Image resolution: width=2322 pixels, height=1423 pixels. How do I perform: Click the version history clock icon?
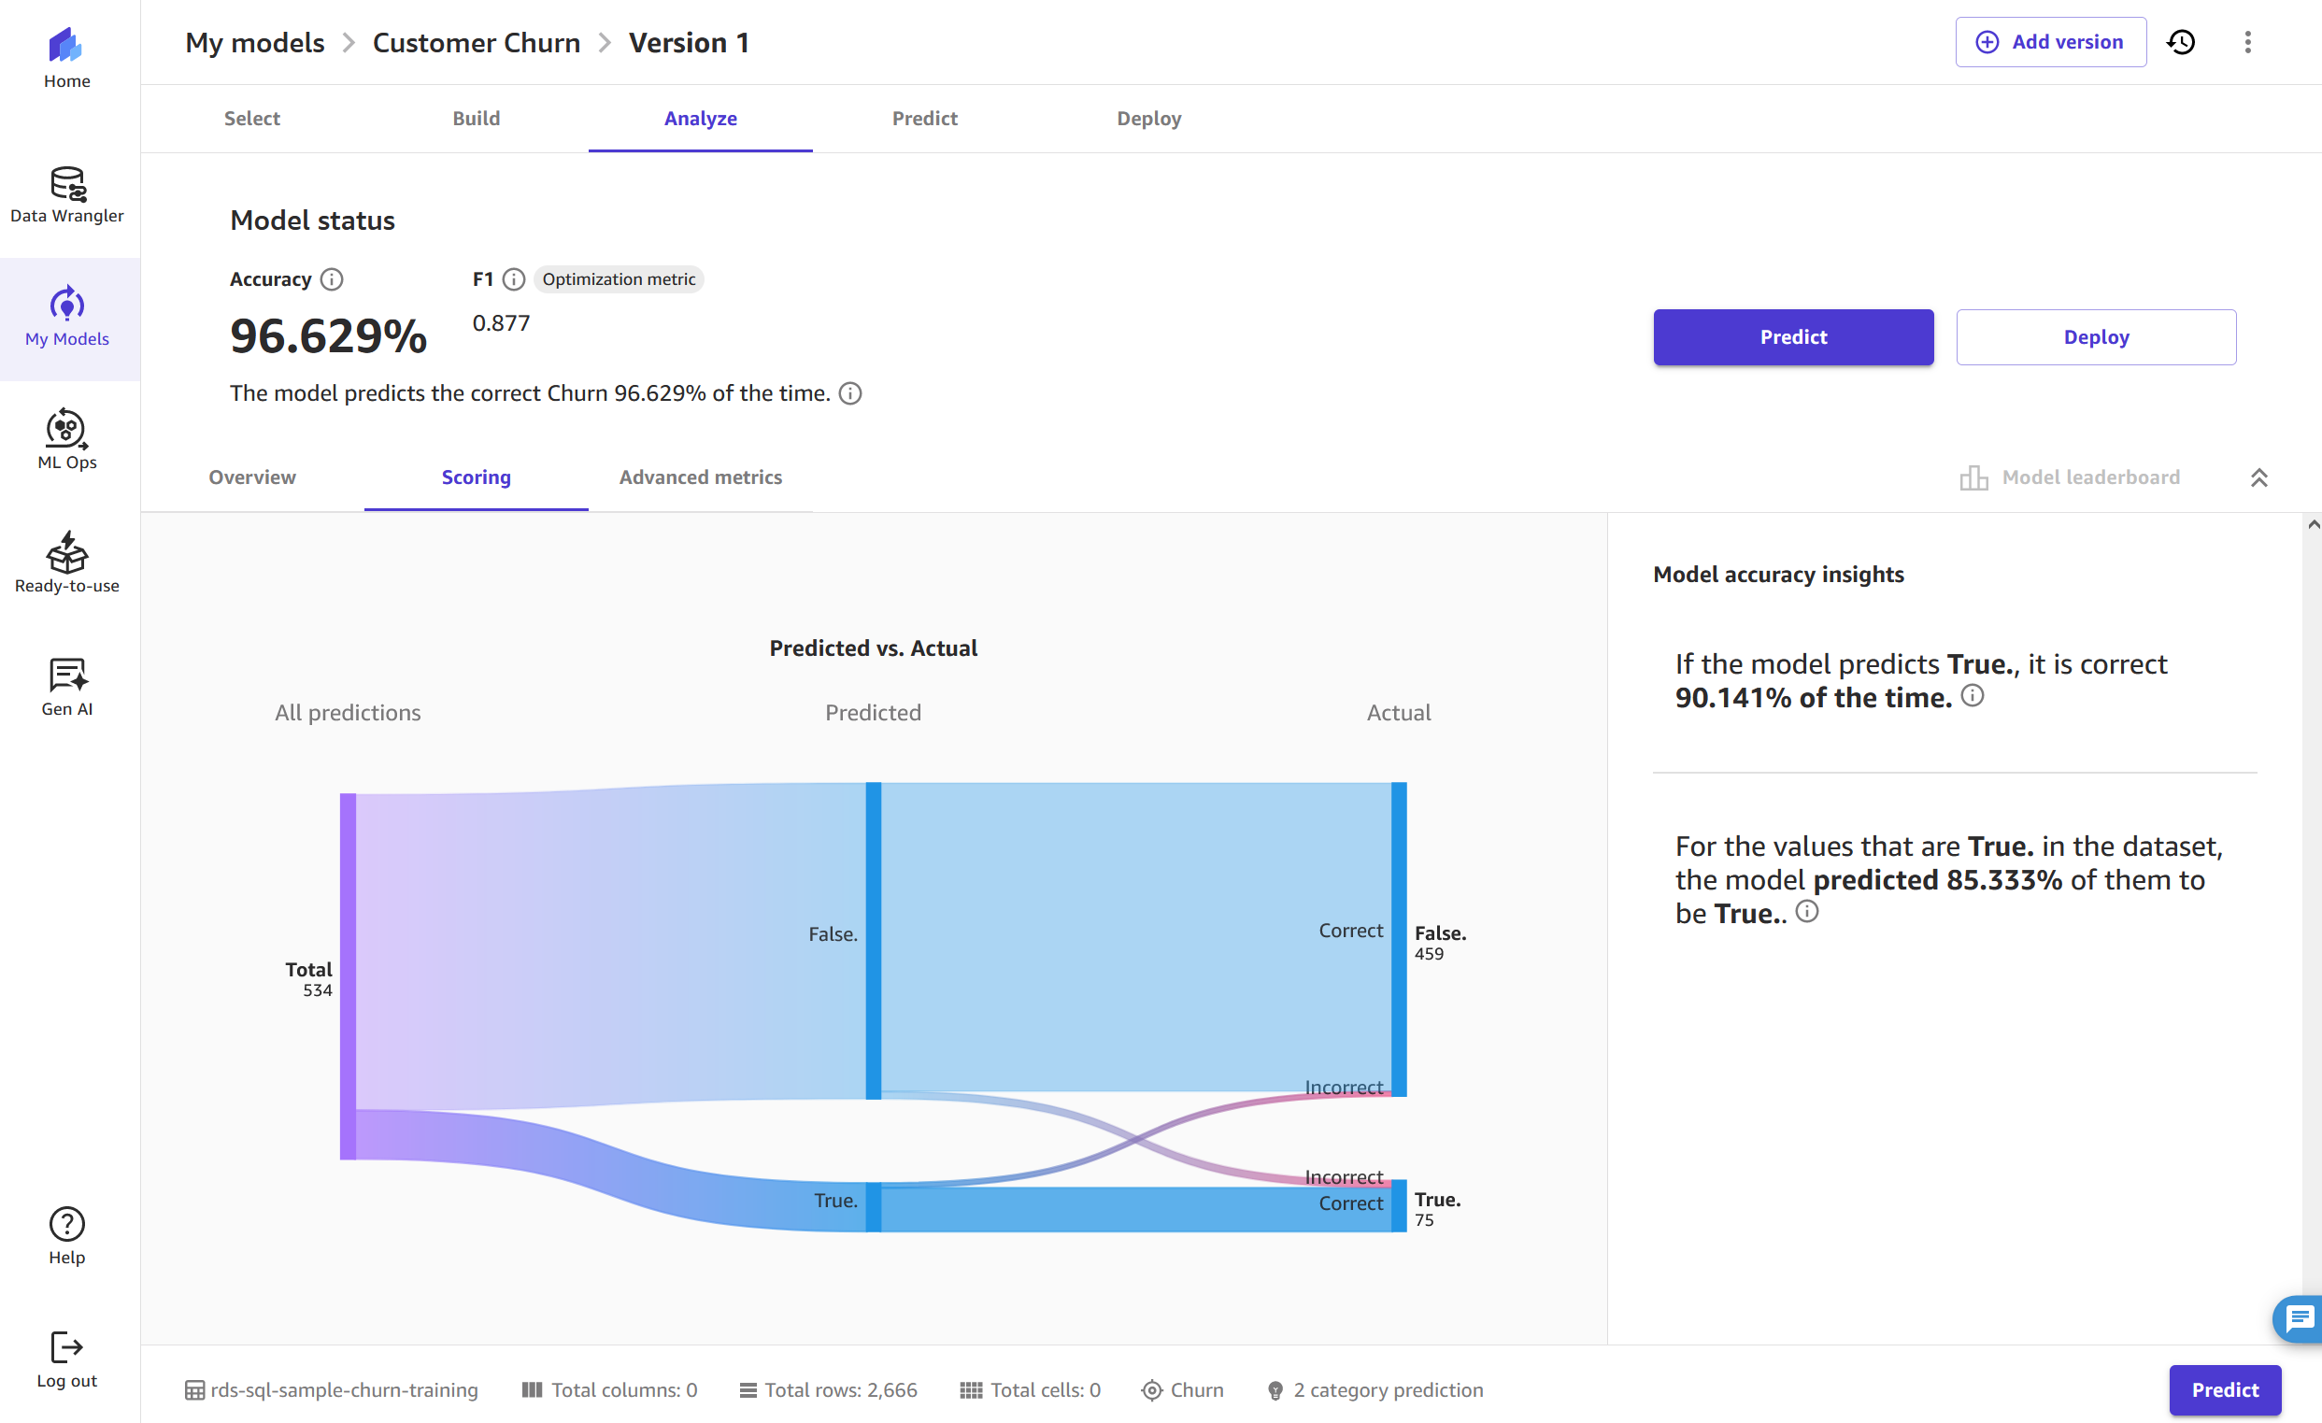pos(2181,42)
